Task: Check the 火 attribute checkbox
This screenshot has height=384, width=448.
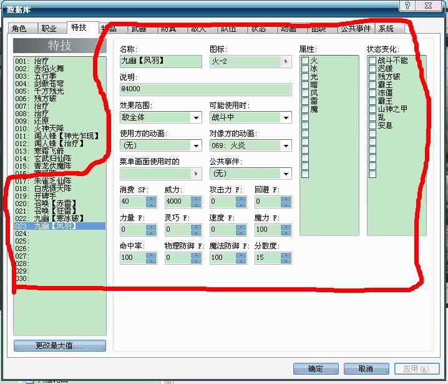Action: click(x=305, y=61)
